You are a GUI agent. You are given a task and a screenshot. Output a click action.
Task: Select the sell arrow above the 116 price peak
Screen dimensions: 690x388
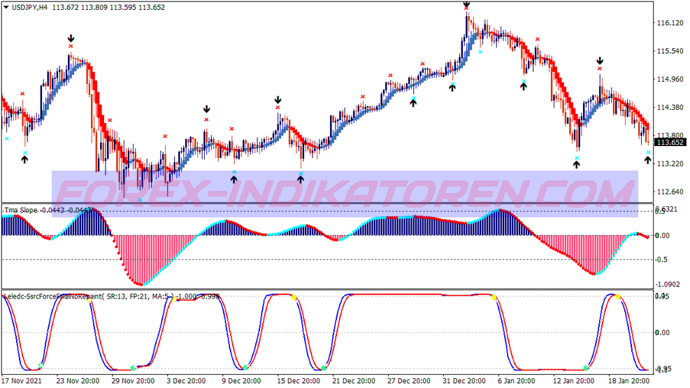(x=466, y=4)
